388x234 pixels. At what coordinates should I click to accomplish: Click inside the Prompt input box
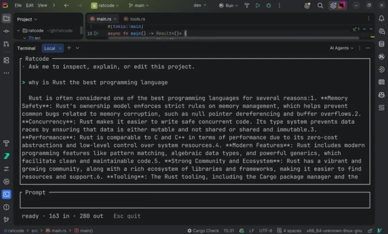195,200
